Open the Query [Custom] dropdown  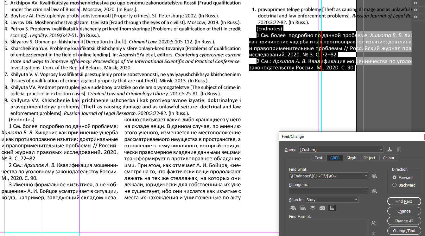(341, 150)
